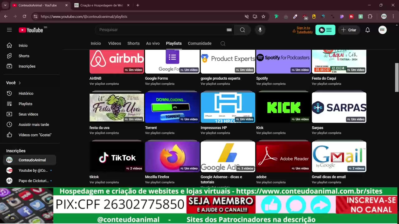Image resolution: width=399 pixels, height=224 pixels.
Task: Click the browser address bar URL
Action: (x=84, y=16)
